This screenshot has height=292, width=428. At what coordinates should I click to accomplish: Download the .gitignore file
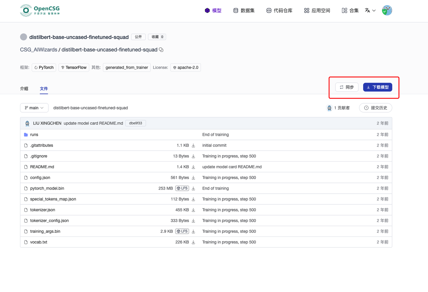(193, 156)
